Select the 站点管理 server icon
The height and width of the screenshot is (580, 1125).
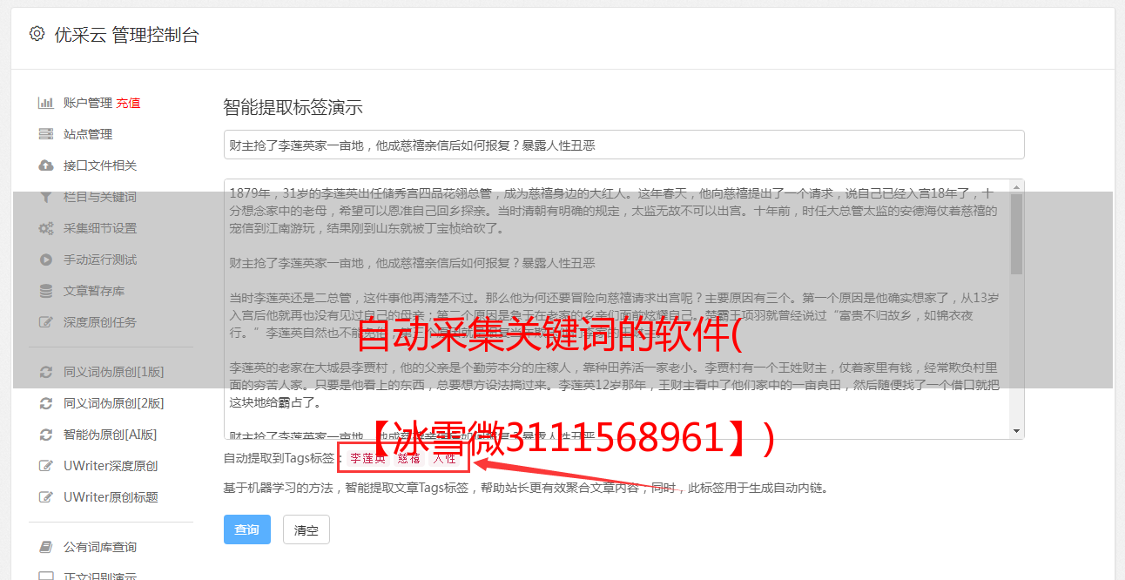[46, 134]
